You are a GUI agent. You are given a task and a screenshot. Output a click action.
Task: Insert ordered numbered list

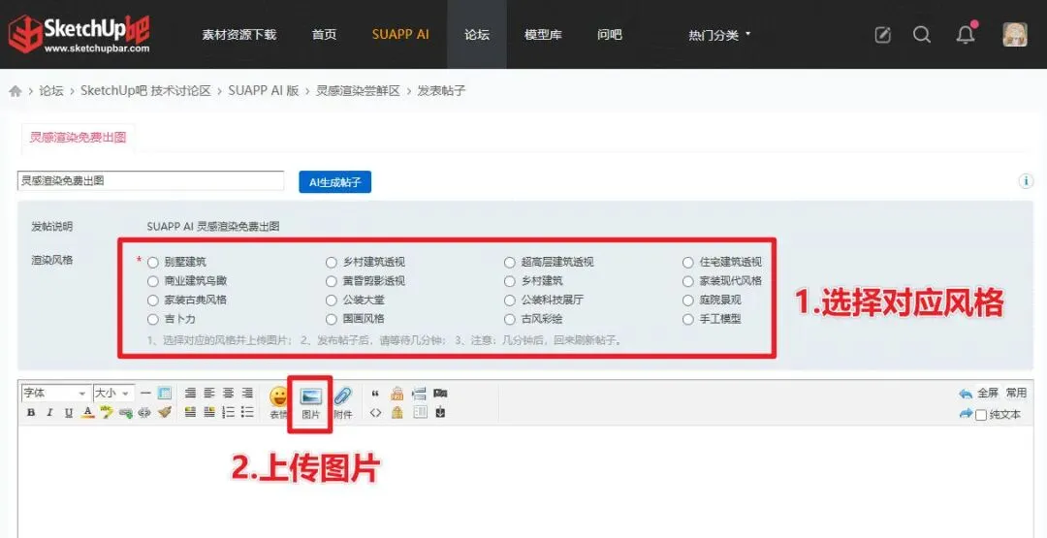click(229, 413)
